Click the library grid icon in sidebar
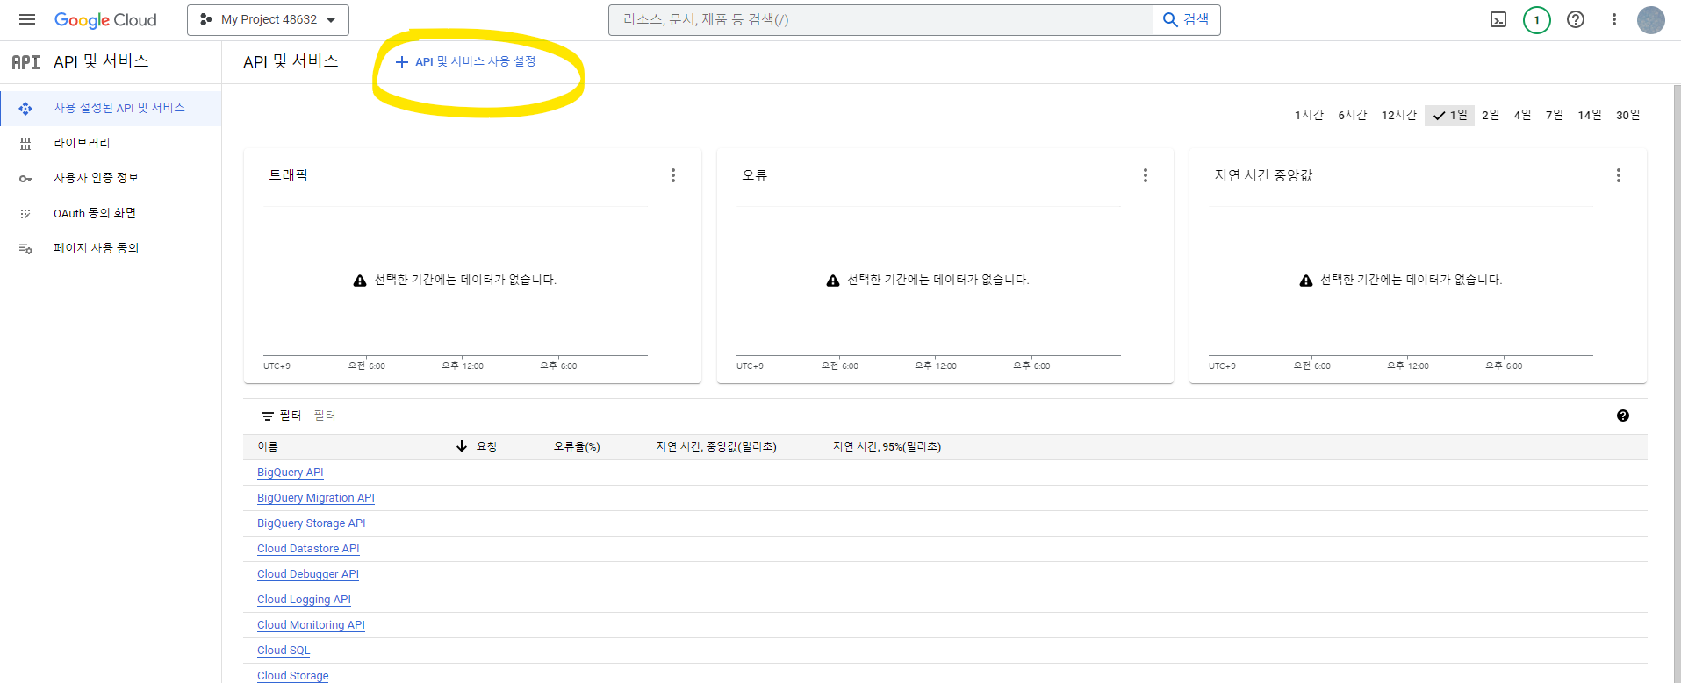 click(x=25, y=144)
